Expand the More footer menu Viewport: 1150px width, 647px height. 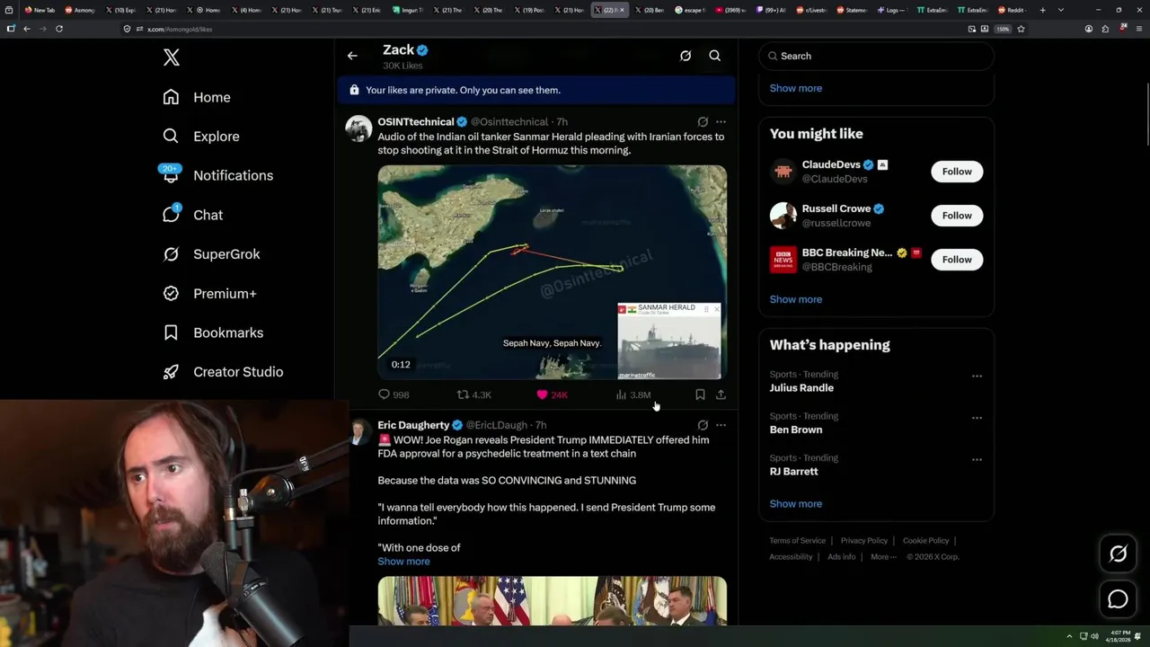coord(882,557)
